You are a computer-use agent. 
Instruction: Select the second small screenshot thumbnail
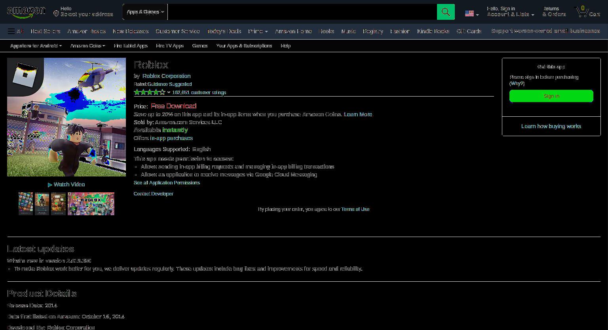tap(42, 204)
